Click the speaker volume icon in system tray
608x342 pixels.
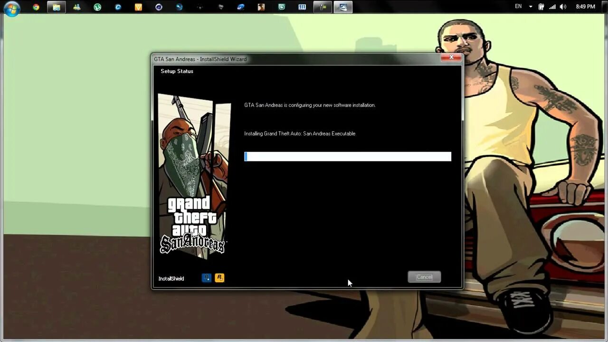pyautogui.click(x=562, y=6)
